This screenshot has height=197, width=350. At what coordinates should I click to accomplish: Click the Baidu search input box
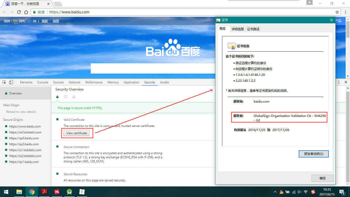coord(153,68)
